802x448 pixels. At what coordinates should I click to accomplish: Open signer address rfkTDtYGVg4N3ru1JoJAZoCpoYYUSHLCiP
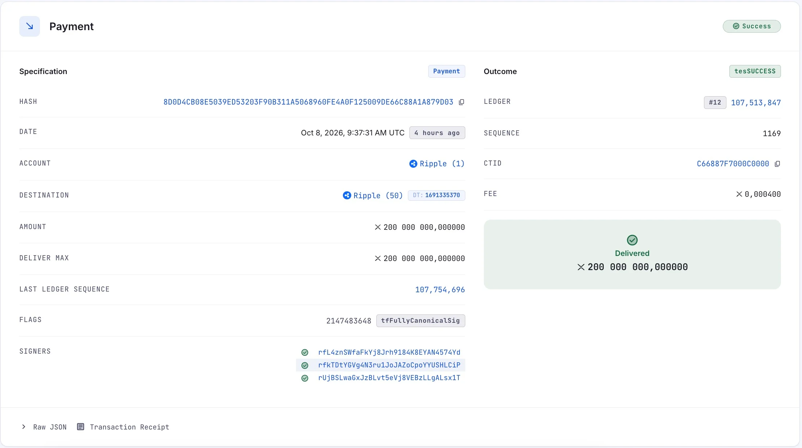(389, 365)
